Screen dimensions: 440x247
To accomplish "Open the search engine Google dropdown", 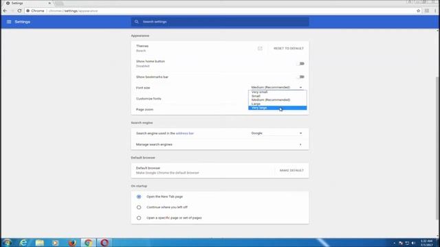I will point(276,133).
